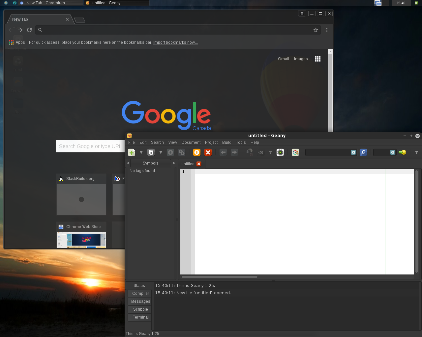Switch to the Compiler tab
This screenshot has width=422, height=337.
tap(140, 294)
